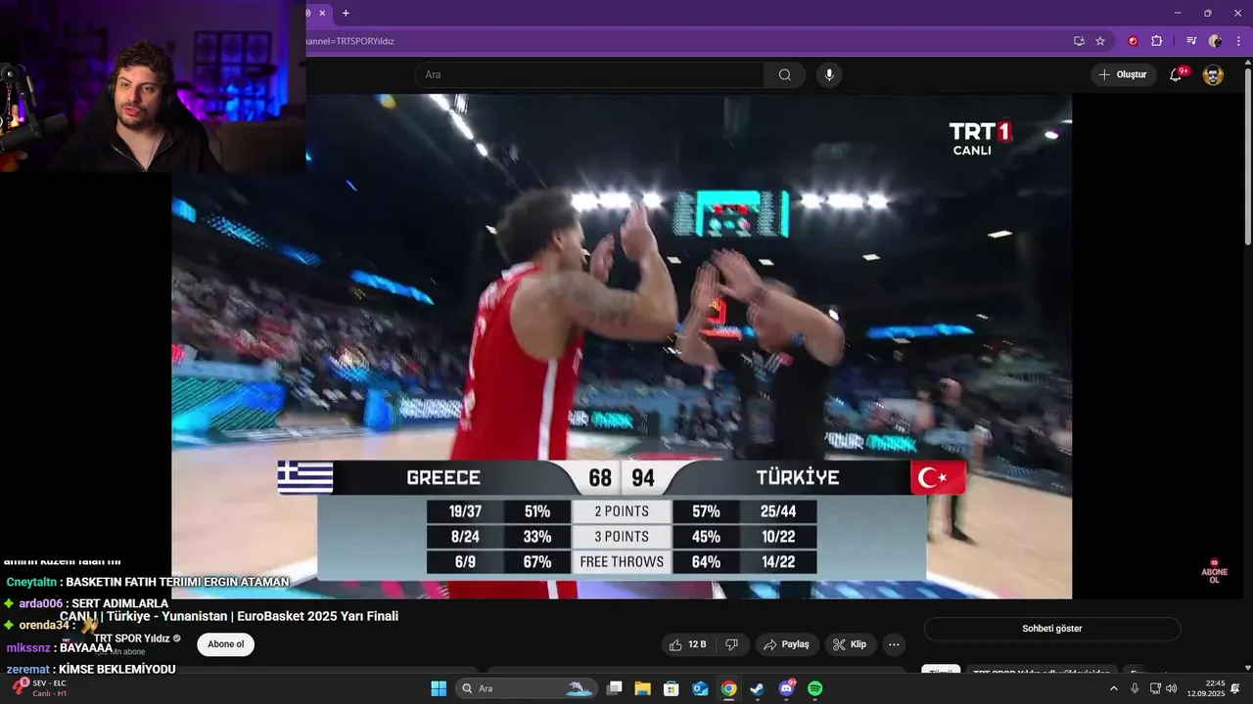
Task: Click the video title EuroBasket 2025 Yarı Finali
Action: [x=229, y=616]
